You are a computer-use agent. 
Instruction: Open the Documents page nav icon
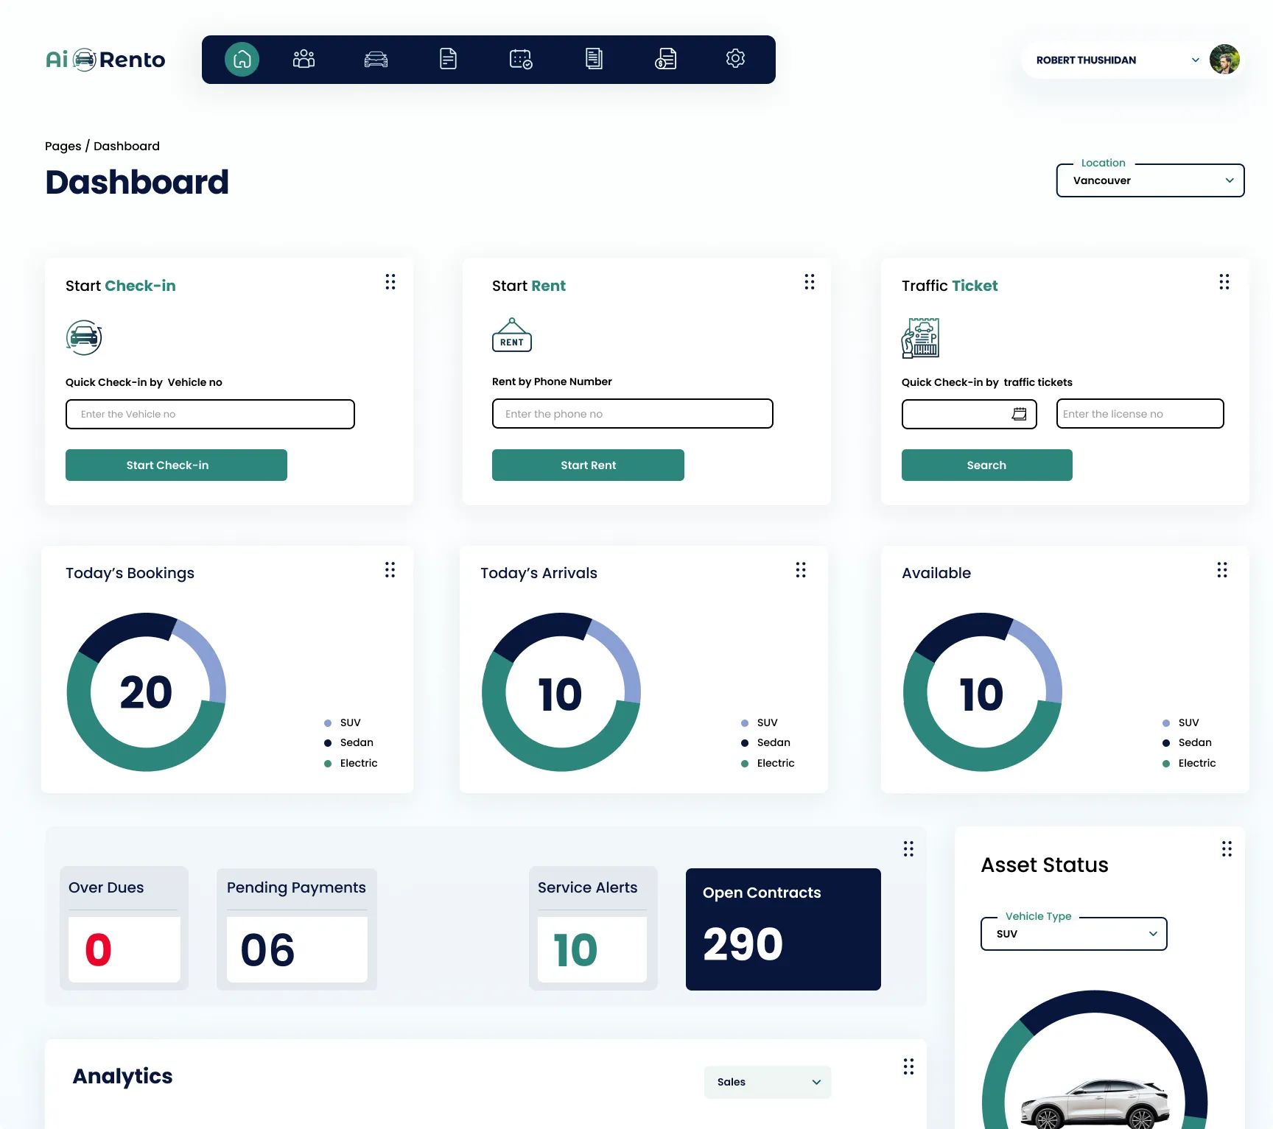pos(448,59)
